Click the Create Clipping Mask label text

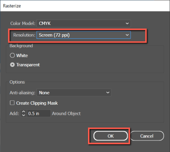[37, 103]
